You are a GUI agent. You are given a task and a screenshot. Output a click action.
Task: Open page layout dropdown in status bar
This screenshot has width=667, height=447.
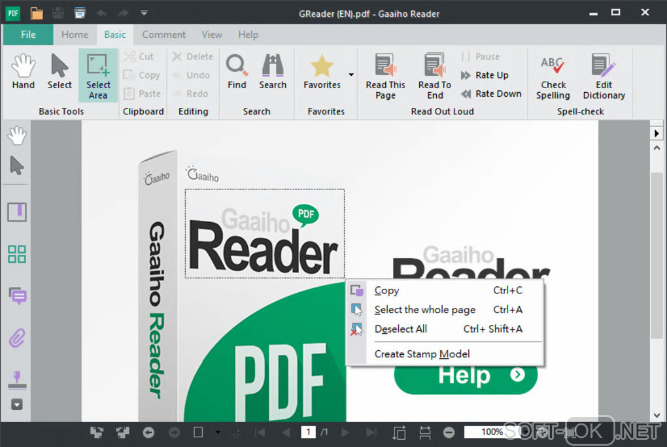coord(218,433)
